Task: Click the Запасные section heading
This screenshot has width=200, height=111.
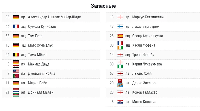Action: 103,6
